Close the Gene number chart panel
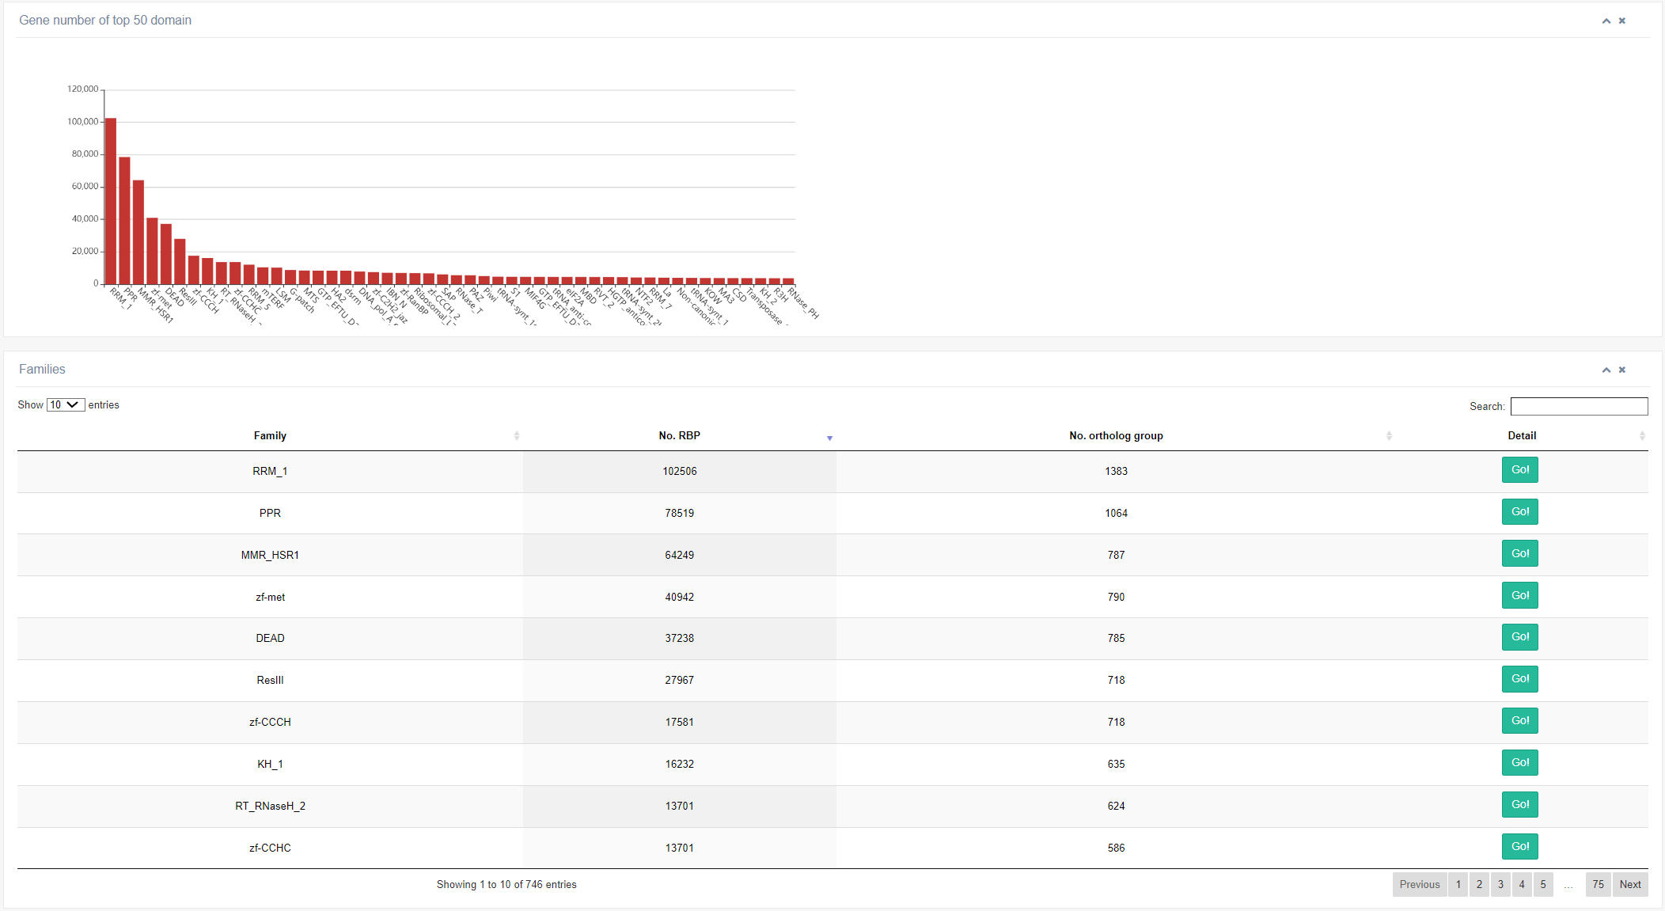The width and height of the screenshot is (1665, 911). (1621, 21)
